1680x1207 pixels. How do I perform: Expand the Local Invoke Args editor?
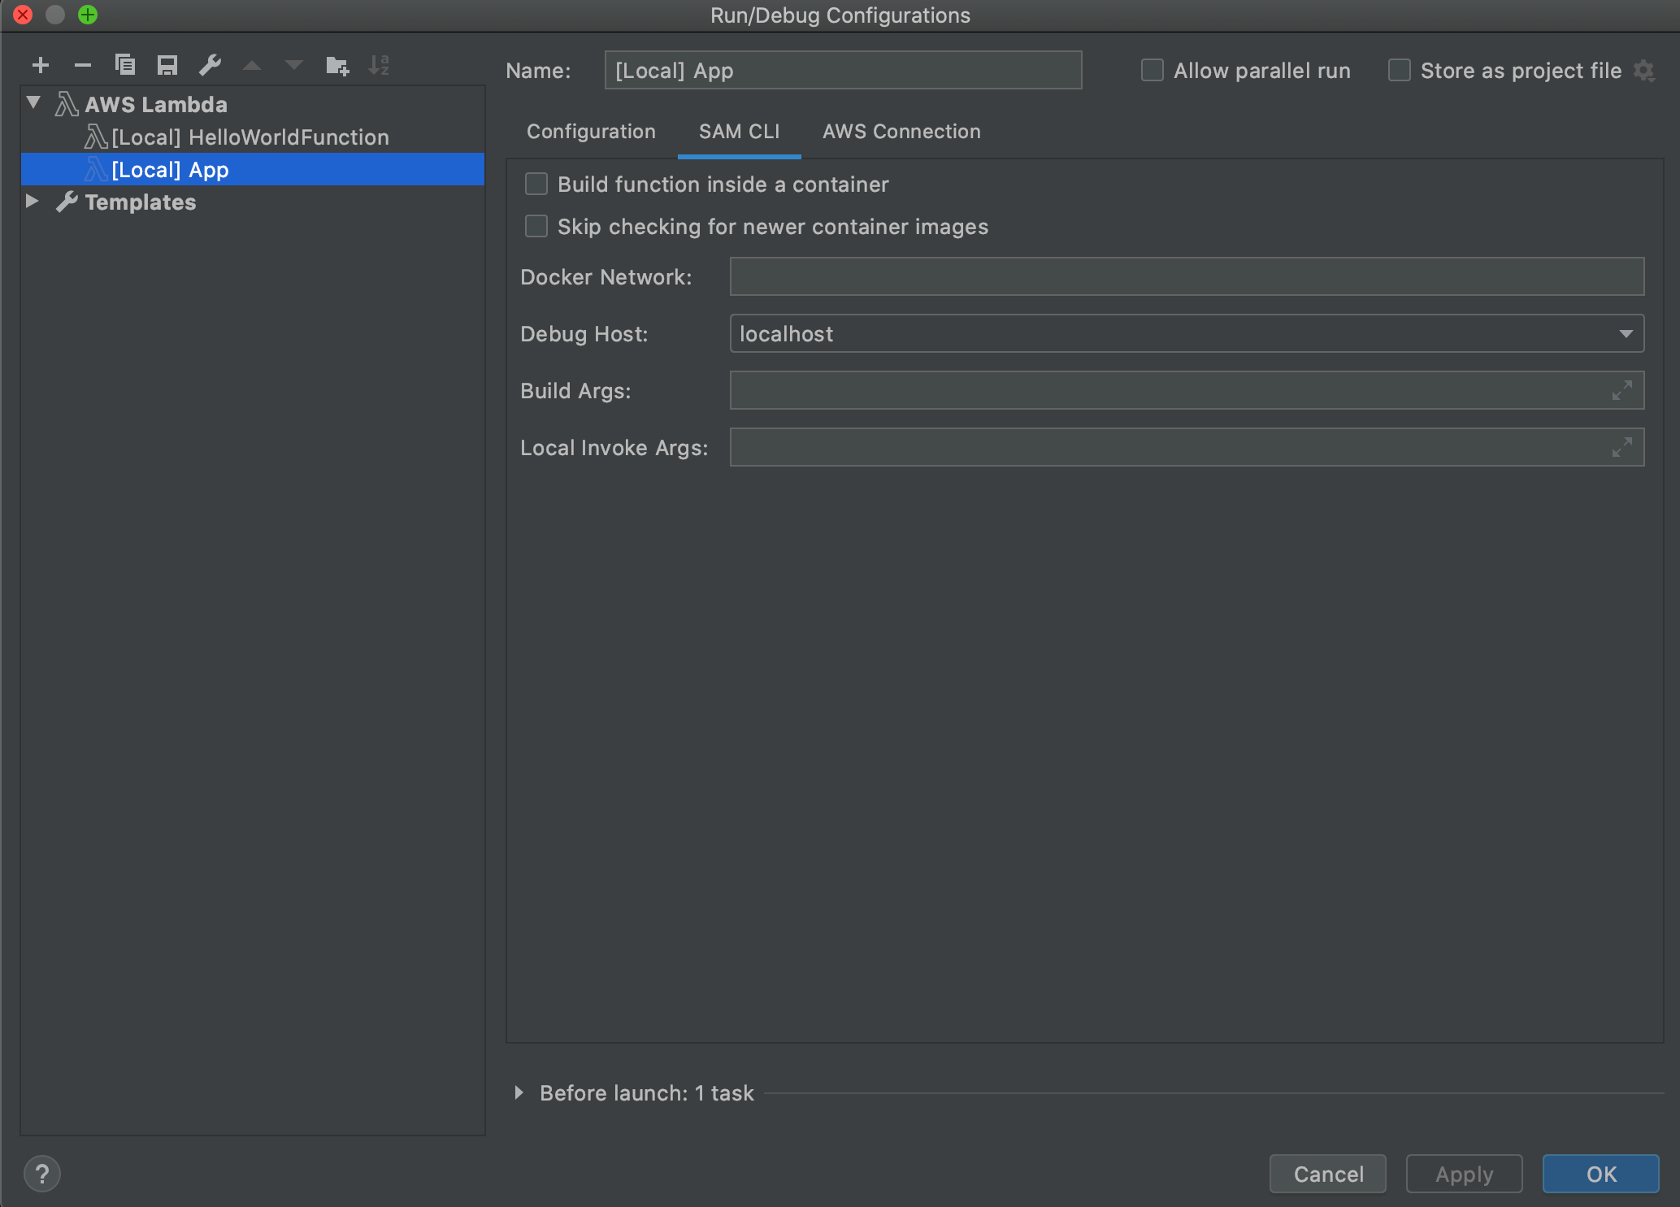point(1622,446)
